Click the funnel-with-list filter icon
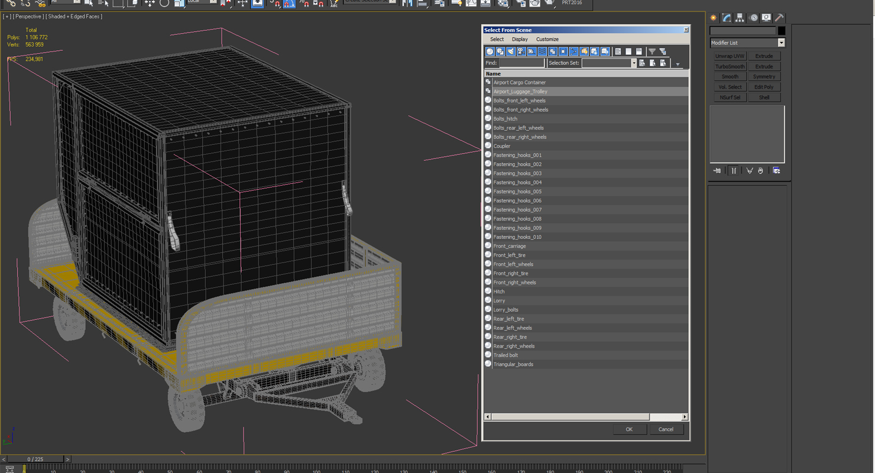Screen dimensions: 875x473 pos(663,51)
